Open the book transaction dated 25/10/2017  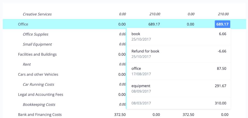tap(179, 37)
